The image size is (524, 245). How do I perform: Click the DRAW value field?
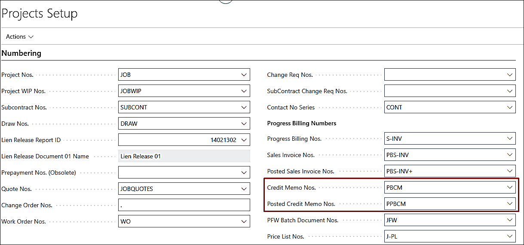click(184, 124)
